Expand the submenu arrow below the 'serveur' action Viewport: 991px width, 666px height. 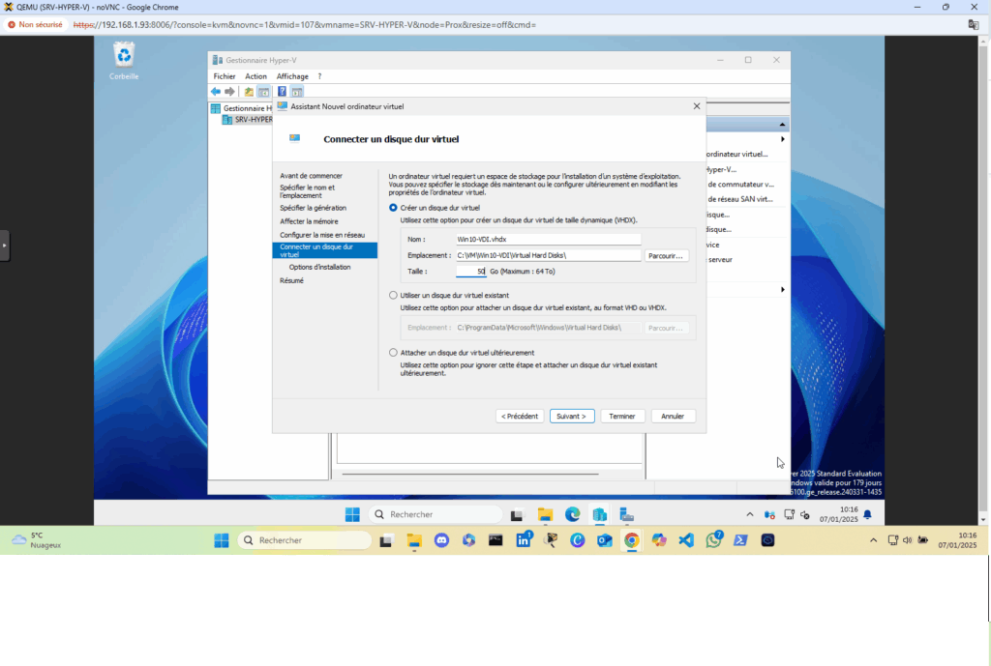(782, 290)
